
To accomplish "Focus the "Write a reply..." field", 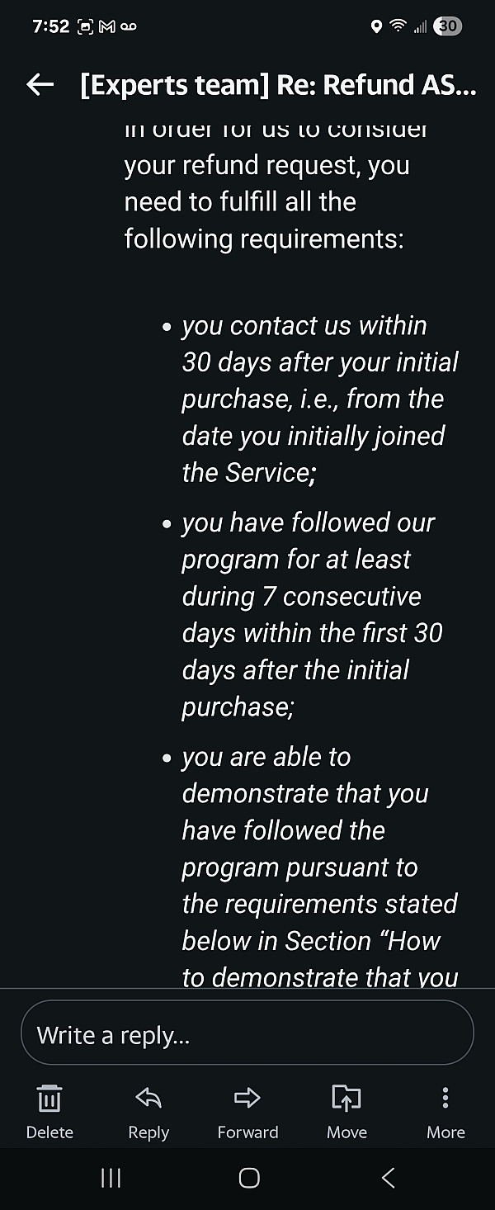I will point(247,1034).
